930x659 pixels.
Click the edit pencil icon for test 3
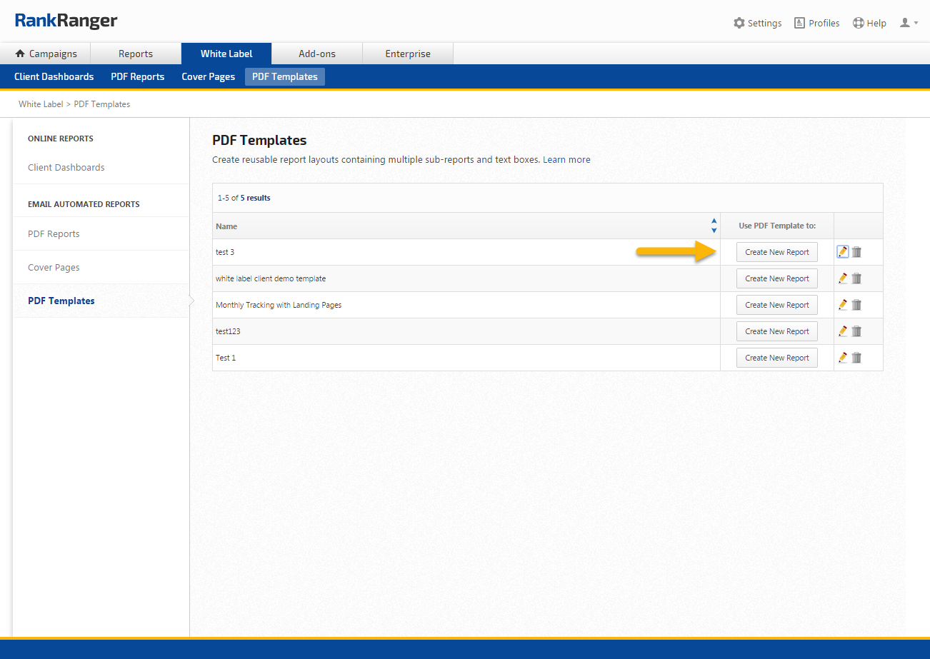[843, 252]
